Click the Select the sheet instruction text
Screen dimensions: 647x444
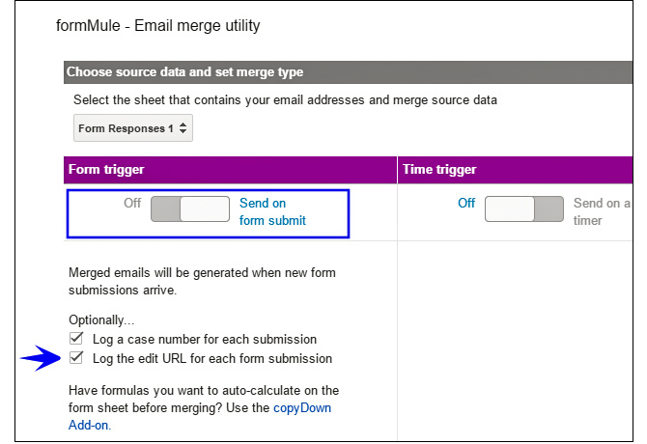pyautogui.click(x=291, y=99)
